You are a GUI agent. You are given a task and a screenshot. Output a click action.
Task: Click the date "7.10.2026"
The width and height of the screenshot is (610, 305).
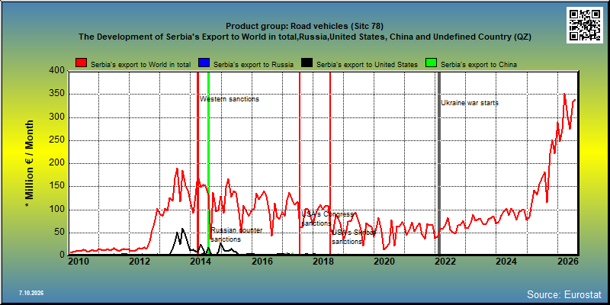[x=31, y=293]
